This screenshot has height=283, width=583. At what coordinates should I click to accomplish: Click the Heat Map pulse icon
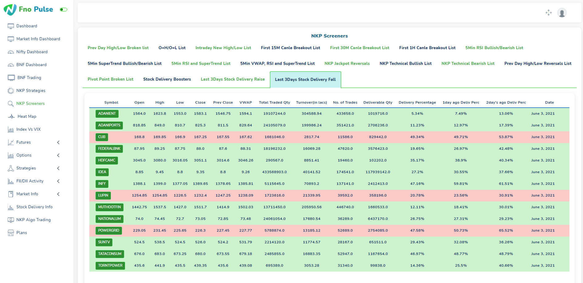click(11, 117)
